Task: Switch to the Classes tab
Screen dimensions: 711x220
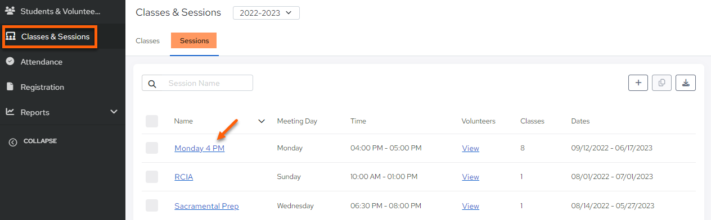Action: tap(148, 41)
